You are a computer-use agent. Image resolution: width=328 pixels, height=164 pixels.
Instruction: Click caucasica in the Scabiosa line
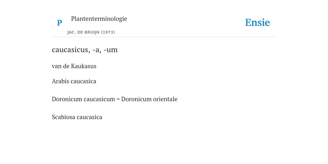(x=90, y=117)
